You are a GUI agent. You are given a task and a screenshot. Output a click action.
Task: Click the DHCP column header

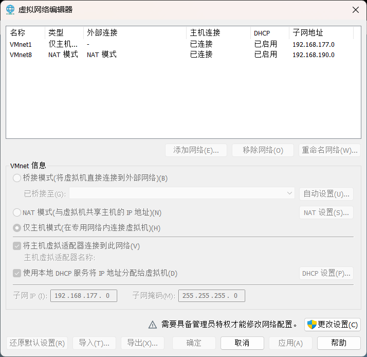[270, 33]
